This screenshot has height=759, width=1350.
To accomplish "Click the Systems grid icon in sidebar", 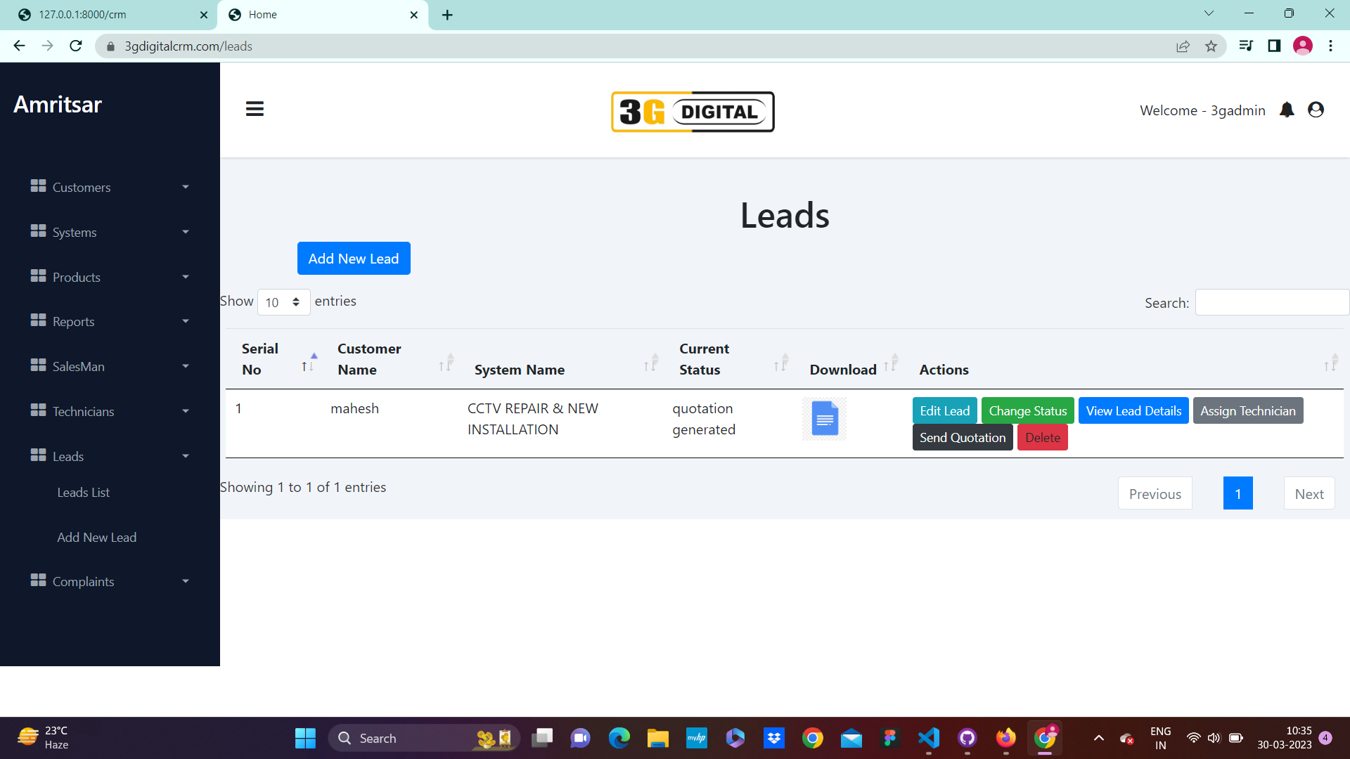I will click(38, 231).
